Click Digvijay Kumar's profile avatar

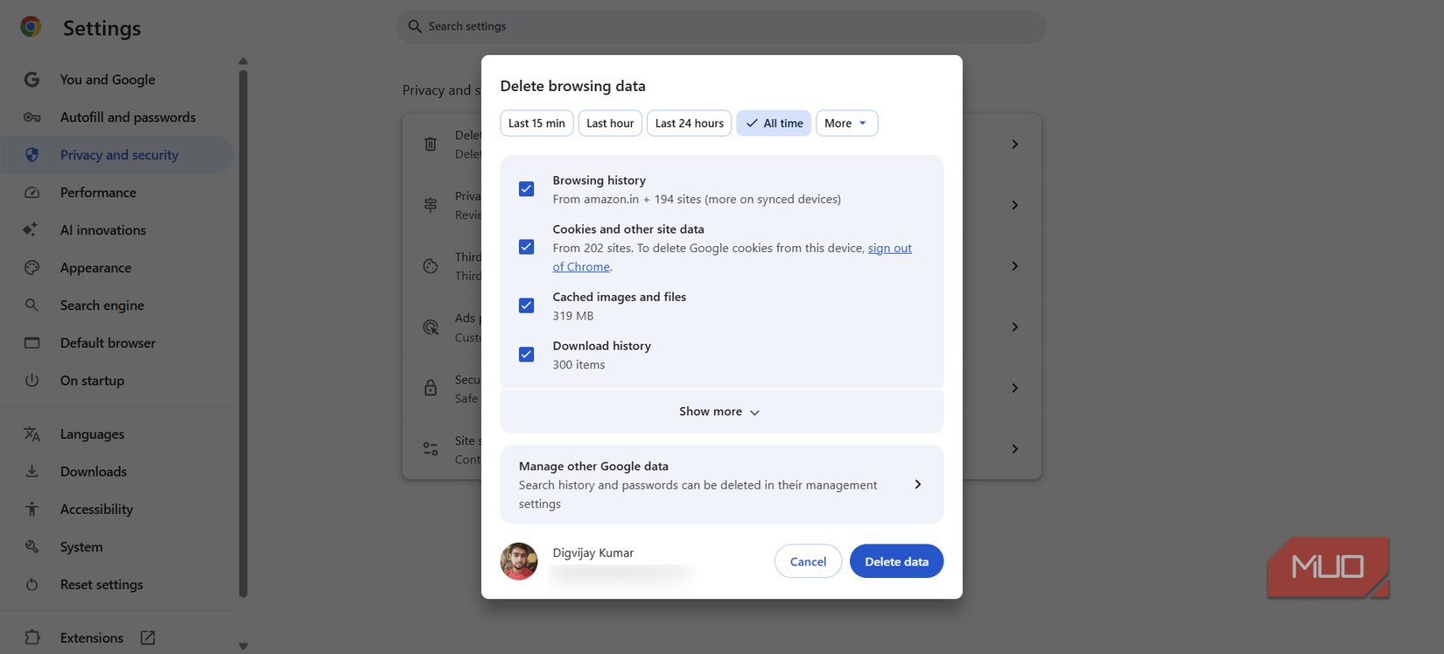[x=519, y=562]
